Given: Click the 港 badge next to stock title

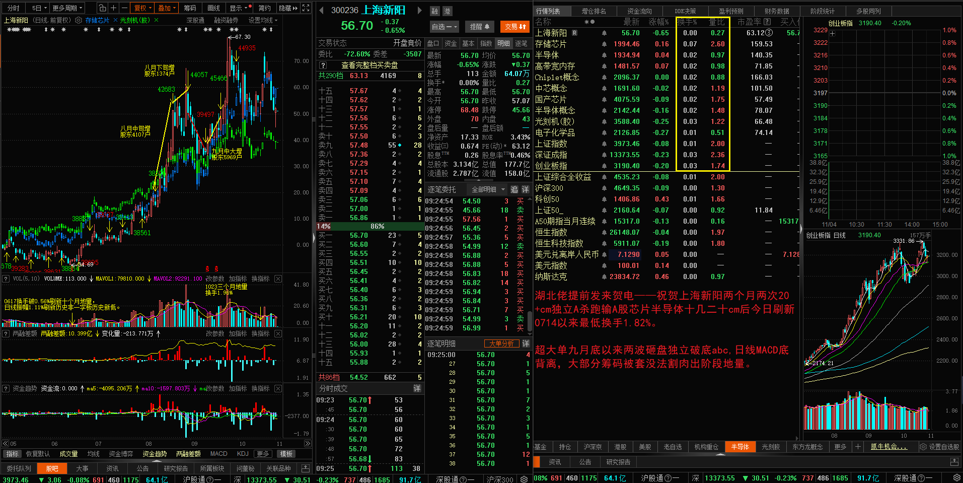Looking at the screenshot, I should coord(447,11).
